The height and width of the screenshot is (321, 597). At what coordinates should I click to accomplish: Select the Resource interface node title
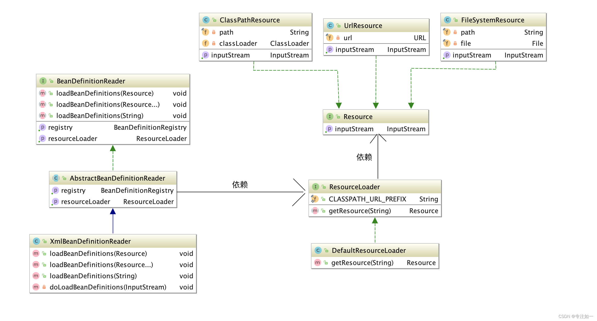pyautogui.click(x=358, y=116)
